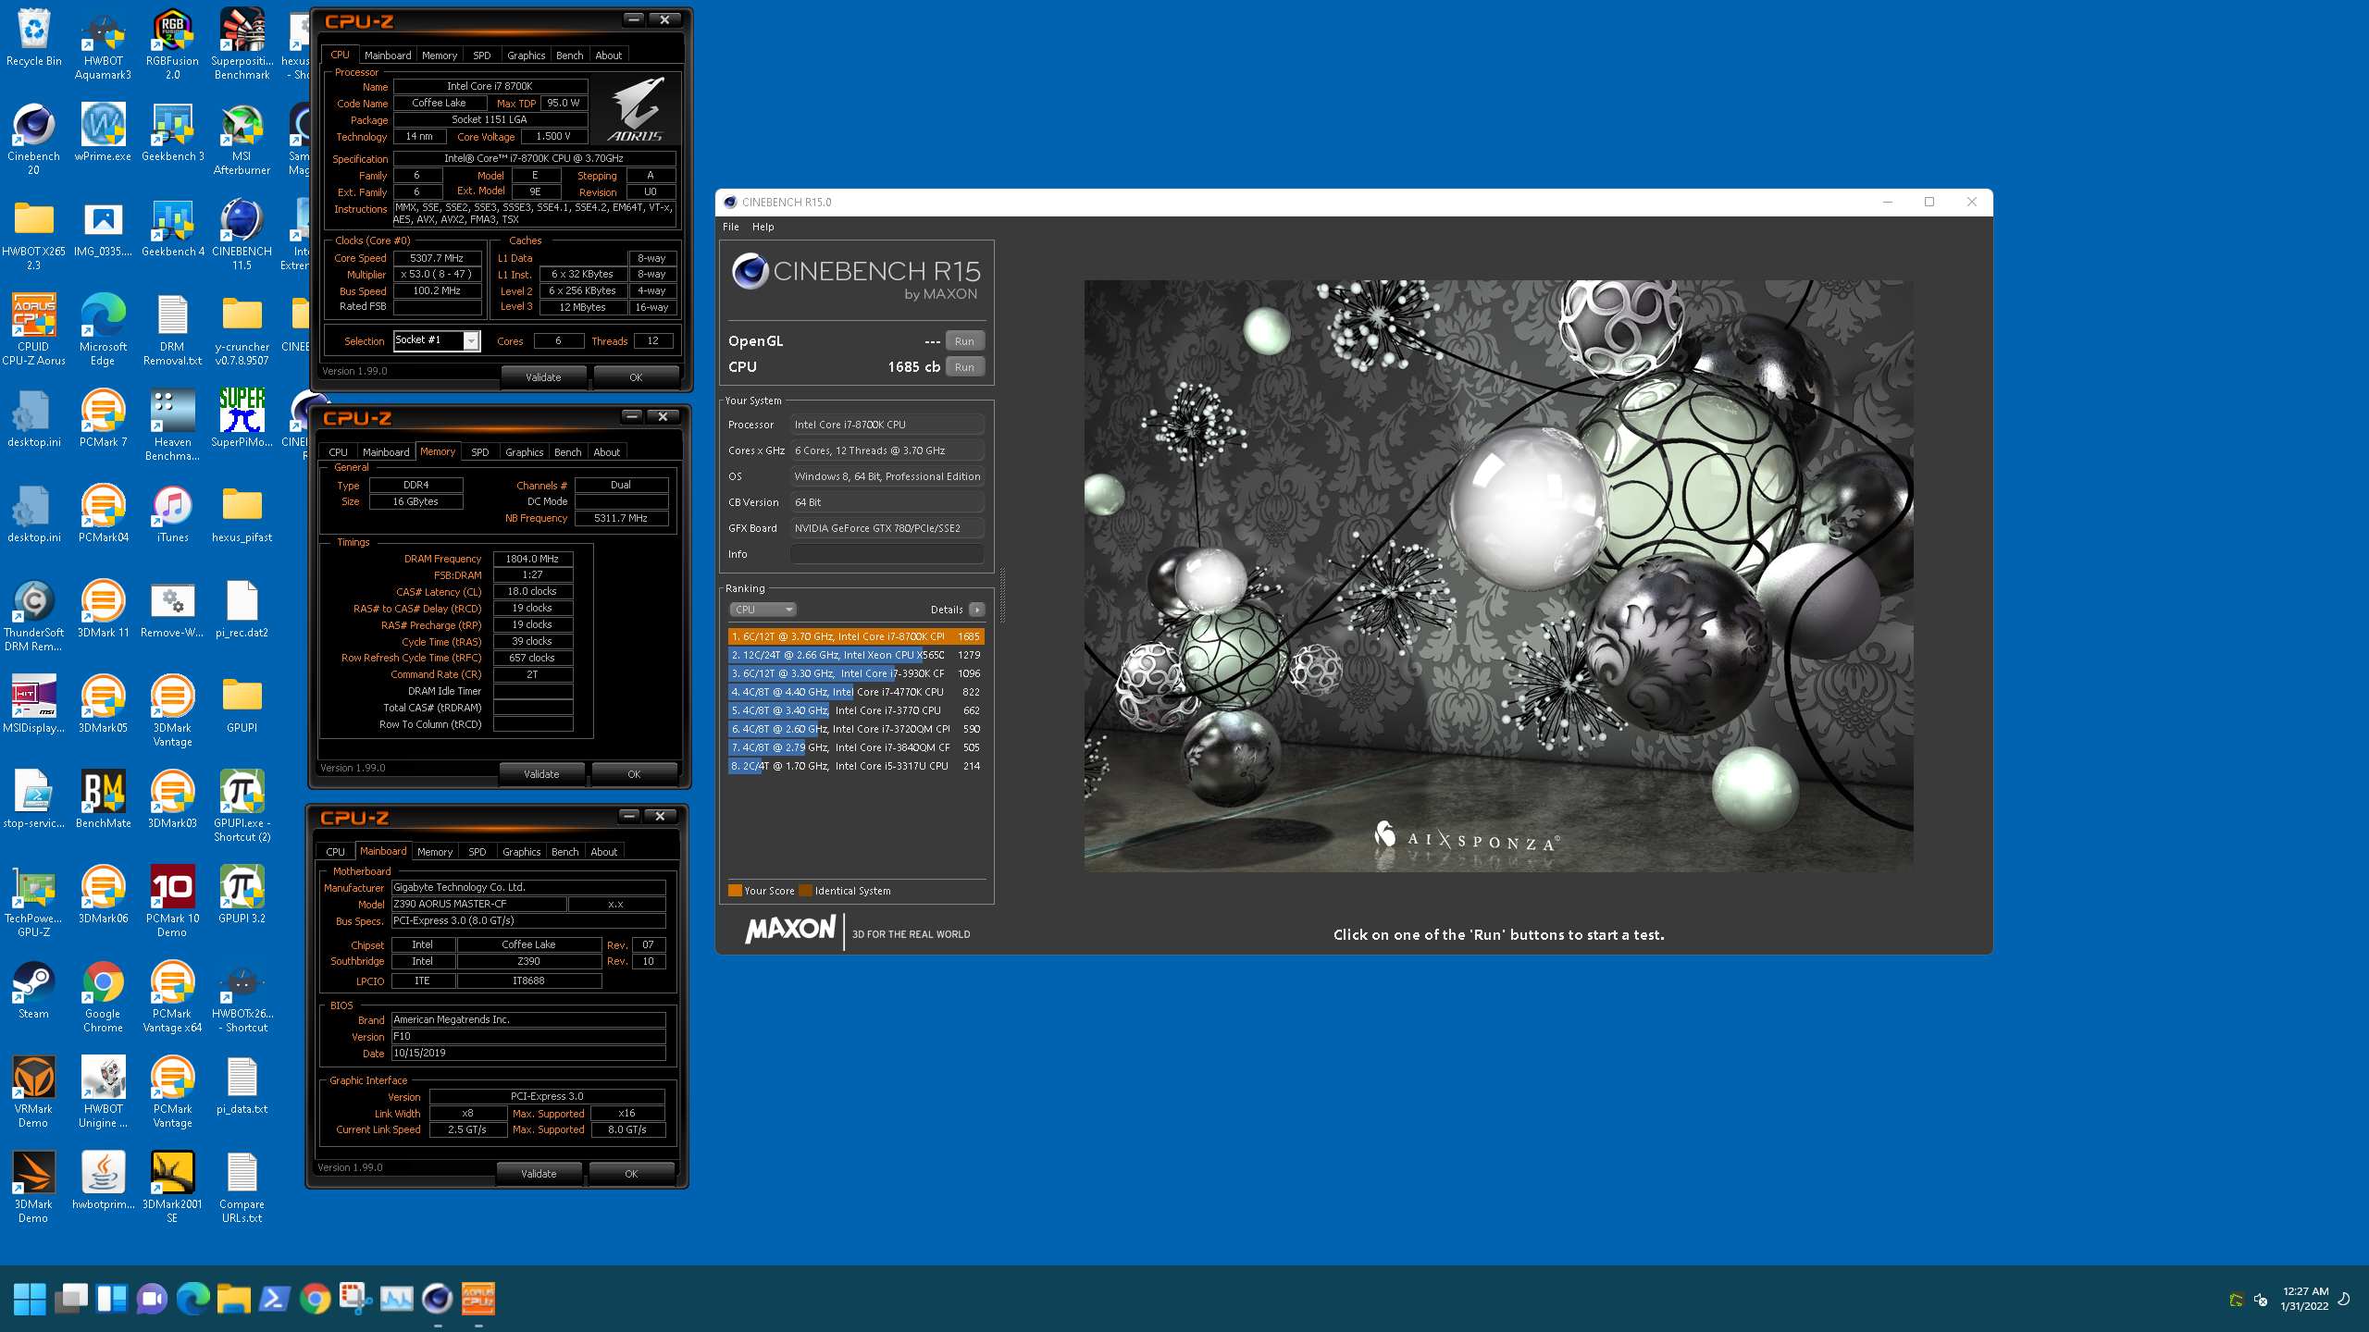2369x1332 pixels.
Task: Open CINEBENCH 11.5 desktop icon
Action: pos(242,235)
